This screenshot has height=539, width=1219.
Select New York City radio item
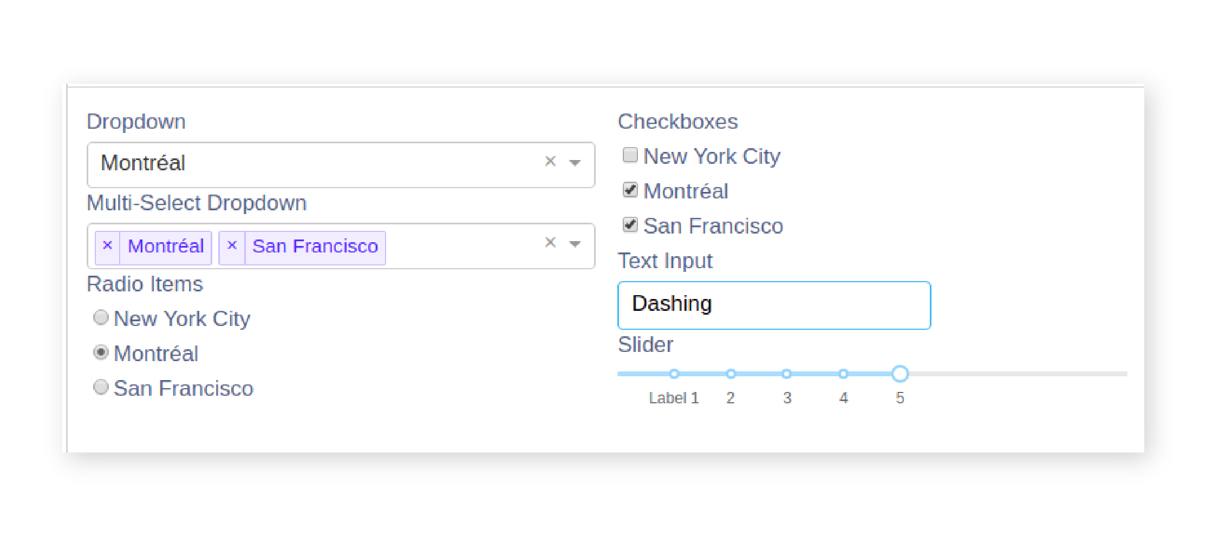[101, 317]
